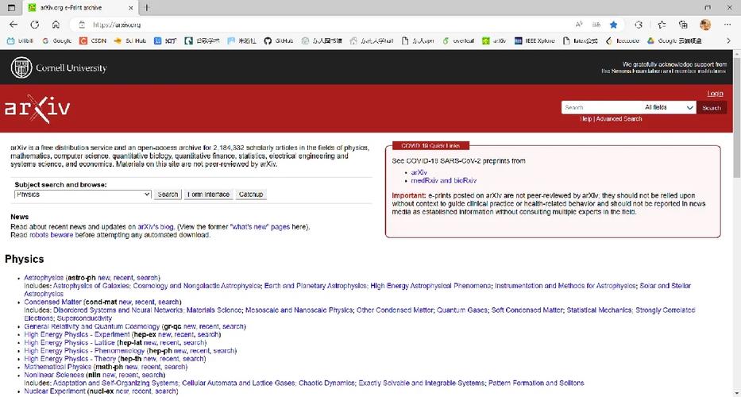Refresh the current page
The width and height of the screenshot is (741, 397).
[34, 25]
